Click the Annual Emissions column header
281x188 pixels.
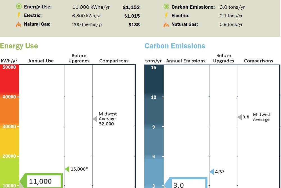click(x=186, y=61)
